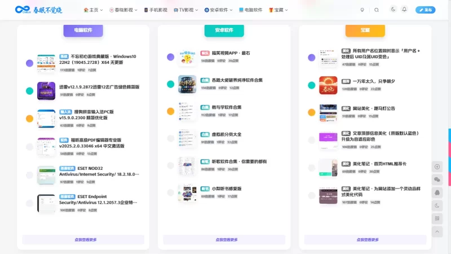Open ESET Endpoint Security article

pyautogui.click(x=98, y=199)
